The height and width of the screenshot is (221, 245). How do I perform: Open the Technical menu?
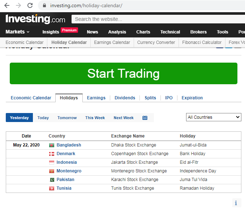tap(170, 32)
